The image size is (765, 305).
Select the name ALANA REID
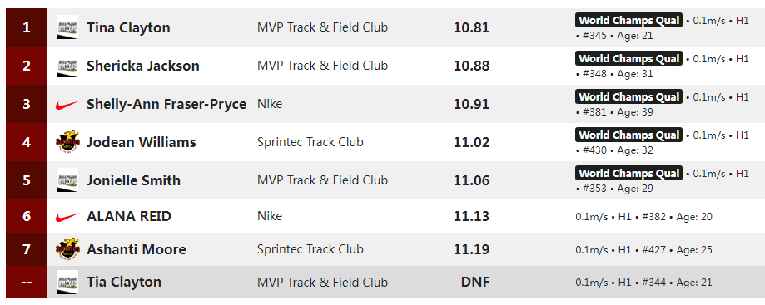129,216
